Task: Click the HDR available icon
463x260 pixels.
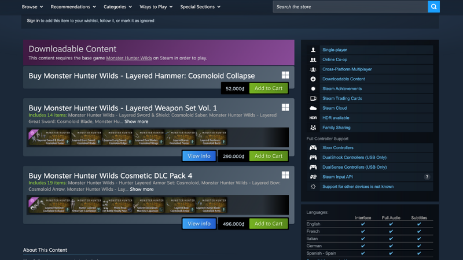Action: coord(313,118)
